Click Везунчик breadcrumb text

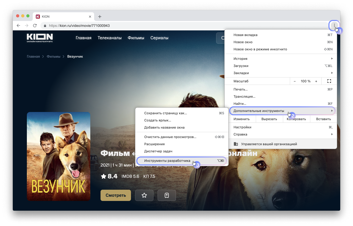[75, 56]
